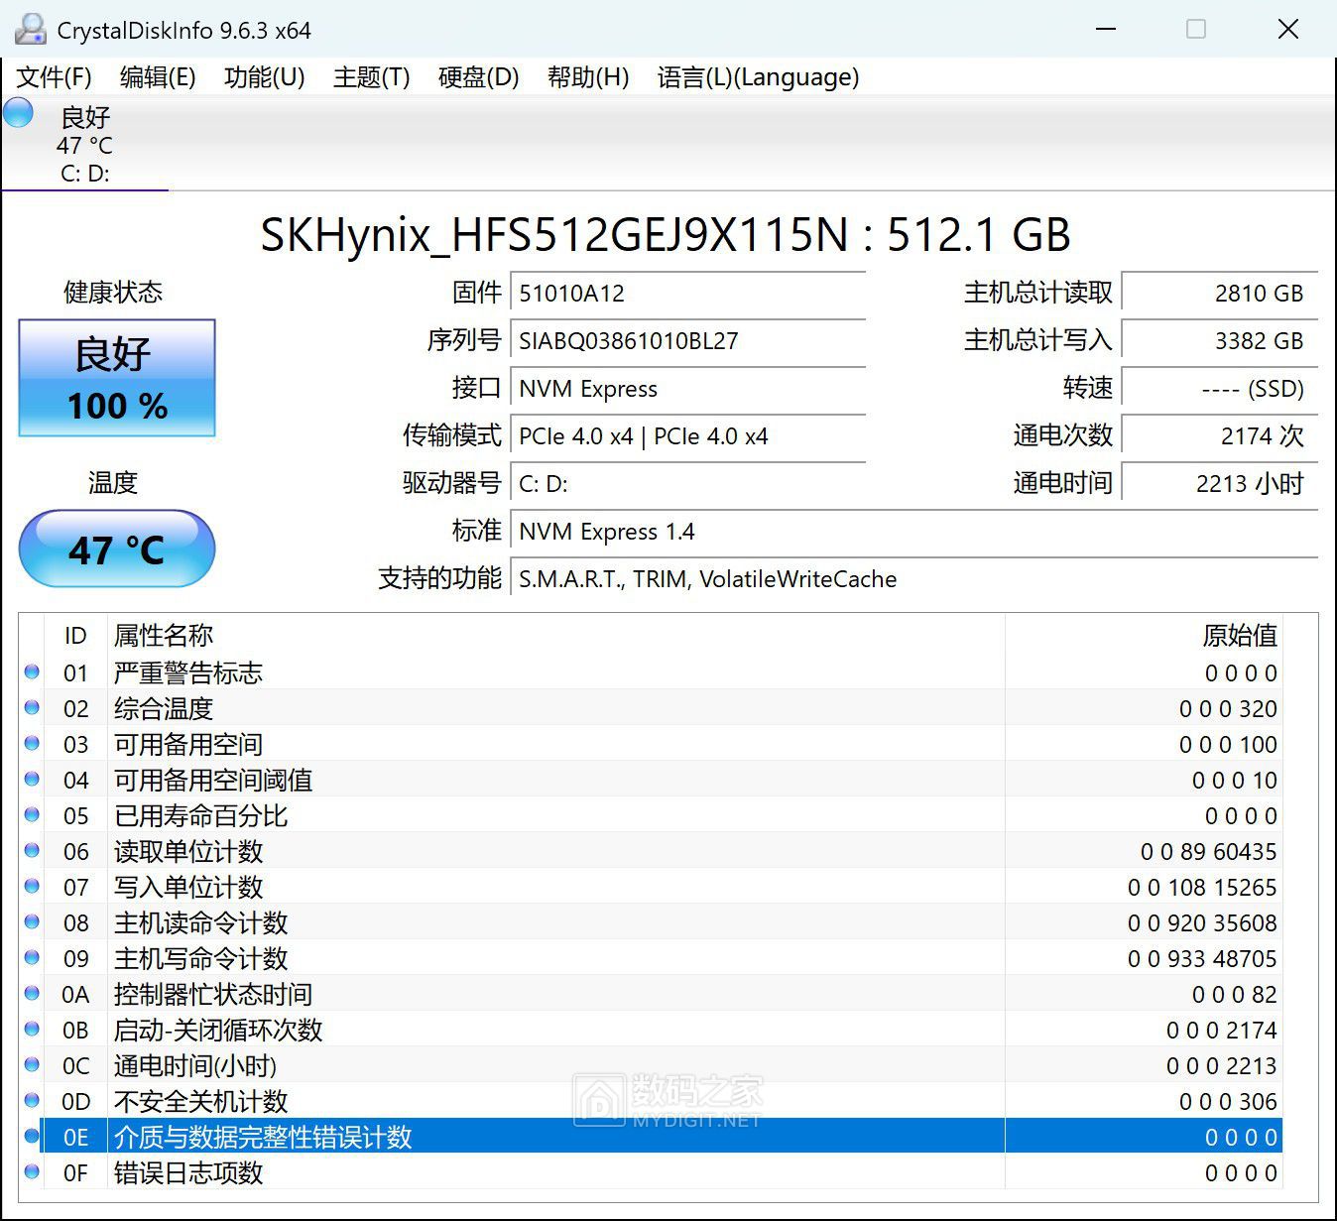The width and height of the screenshot is (1337, 1221).
Task: Open the 语言(L)(Language) menu
Action: point(759,77)
